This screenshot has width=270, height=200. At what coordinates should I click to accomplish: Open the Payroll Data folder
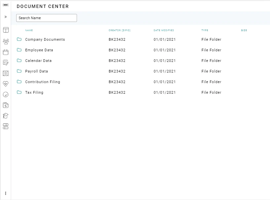(36, 71)
